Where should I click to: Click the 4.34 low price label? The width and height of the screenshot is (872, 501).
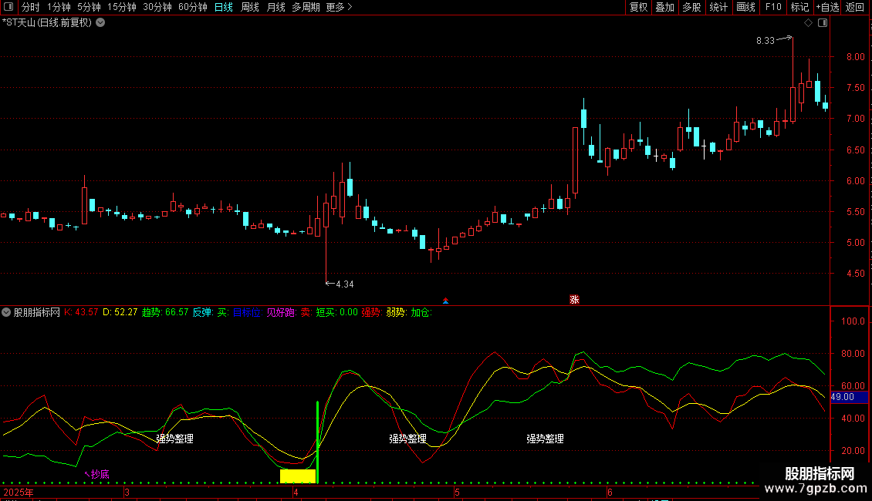tap(345, 284)
